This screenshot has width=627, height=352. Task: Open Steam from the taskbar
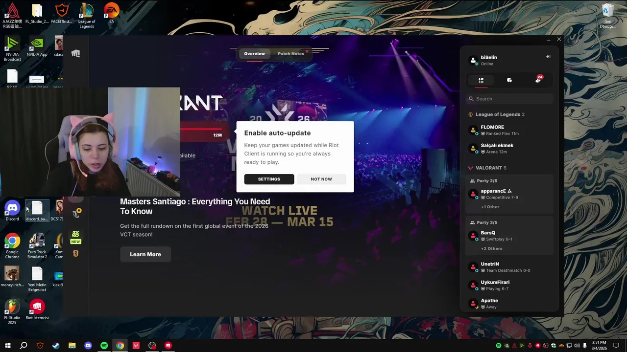coord(56,346)
